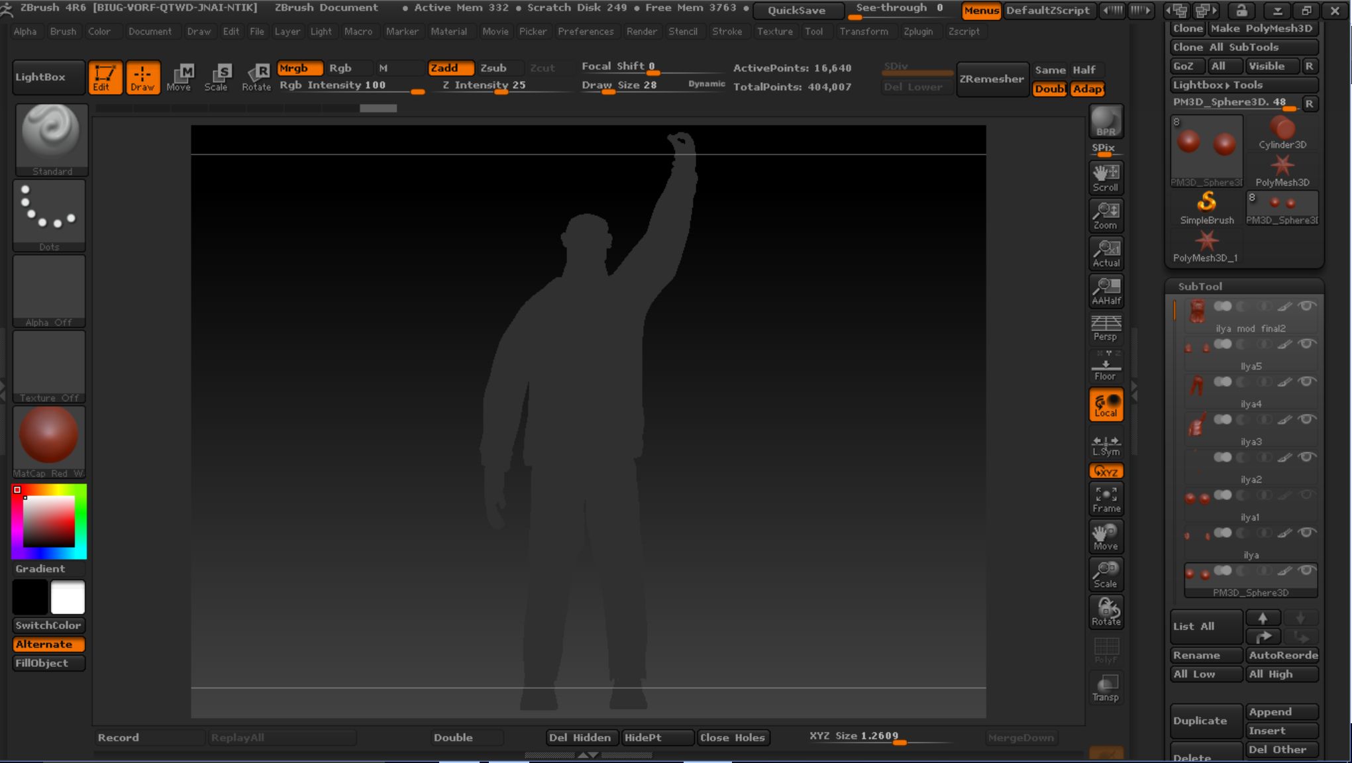The height and width of the screenshot is (763, 1352).
Task: Open the MatCap Red Wax material picker
Action: (50, 442)
